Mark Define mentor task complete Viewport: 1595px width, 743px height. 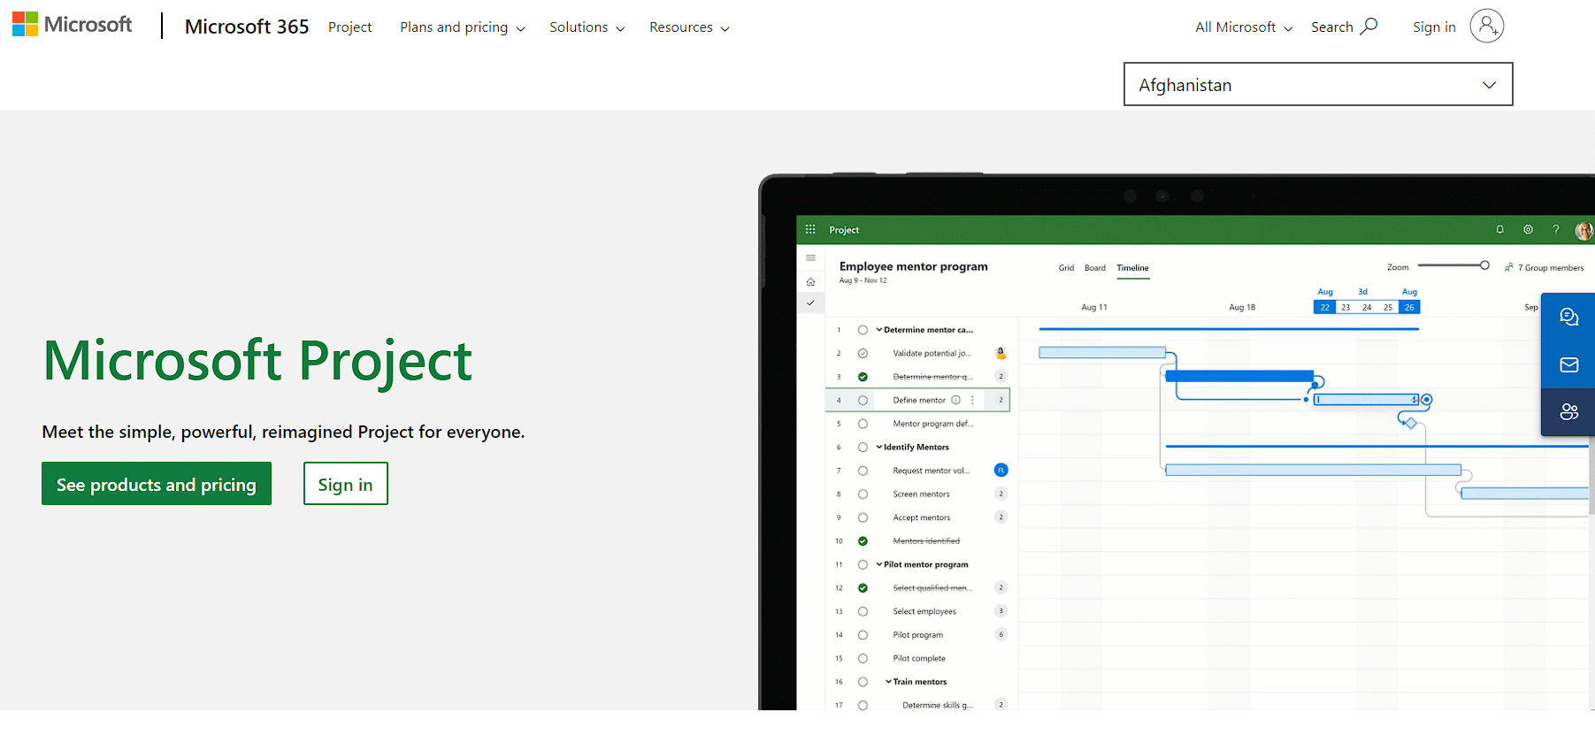pyautogui.click(x=863, y=400)
